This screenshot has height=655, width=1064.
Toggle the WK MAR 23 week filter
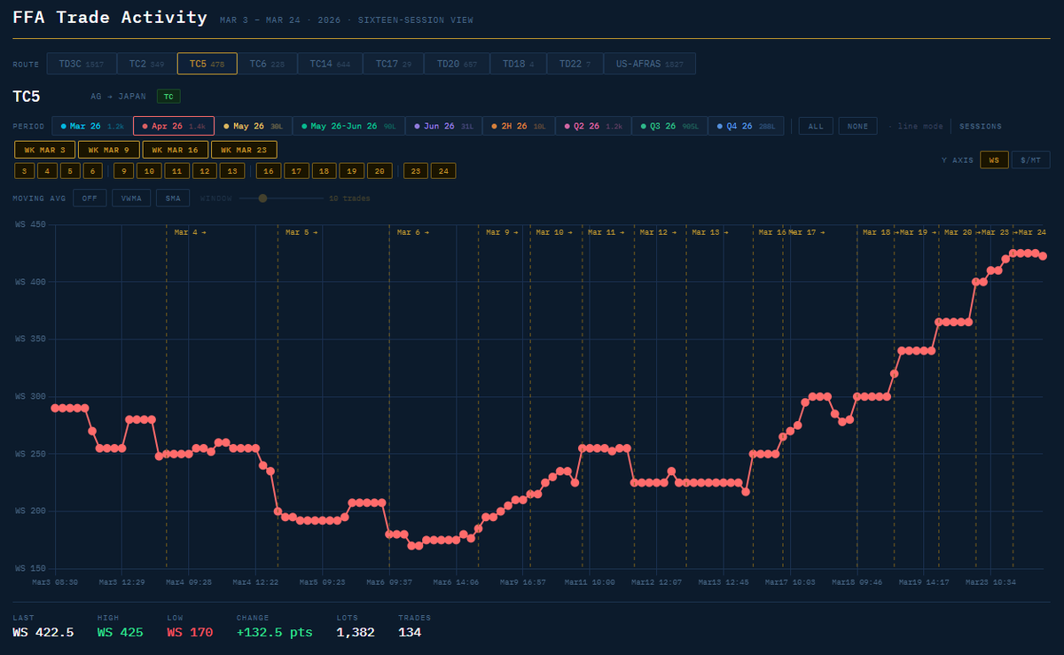tap(244, 150)
